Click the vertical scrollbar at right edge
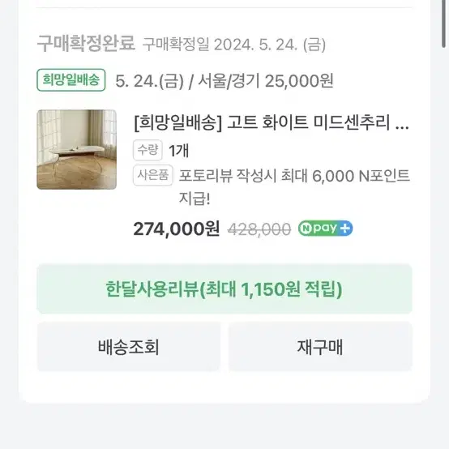Viewport: 449px width, 449px height. point(443,24)
